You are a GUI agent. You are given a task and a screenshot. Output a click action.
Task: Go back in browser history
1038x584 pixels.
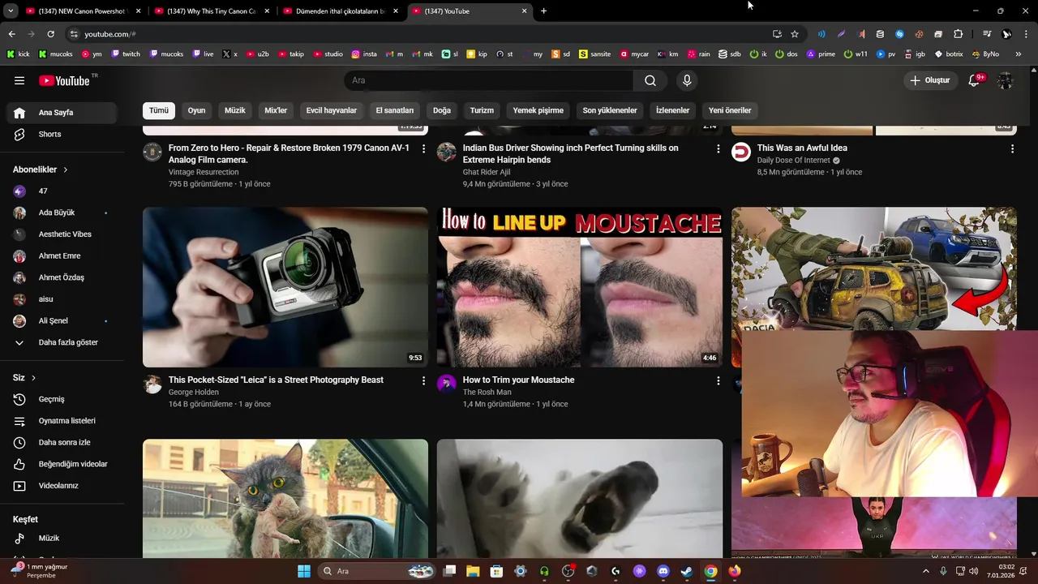[11, 34]
